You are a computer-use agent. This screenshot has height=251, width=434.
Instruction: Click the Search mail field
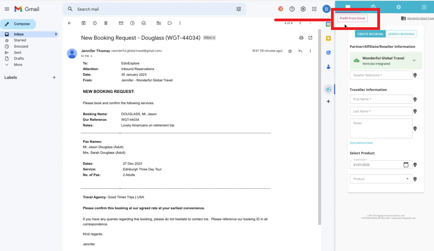click(x=154, y=9)
